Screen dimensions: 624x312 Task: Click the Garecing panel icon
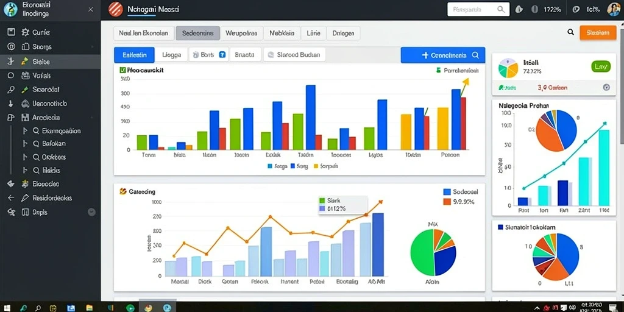(x=122, y=191)
